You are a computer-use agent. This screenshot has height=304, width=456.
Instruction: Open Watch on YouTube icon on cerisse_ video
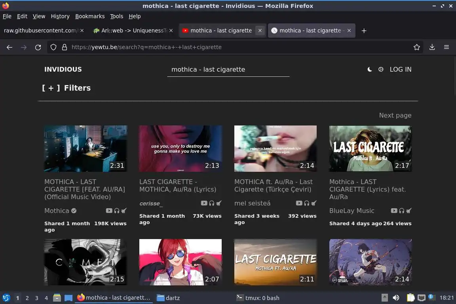pos(204,203)
